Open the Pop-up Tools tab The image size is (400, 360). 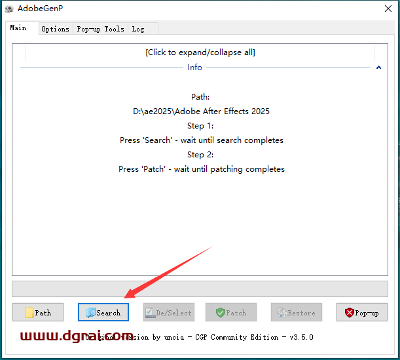tap(101, 29)
